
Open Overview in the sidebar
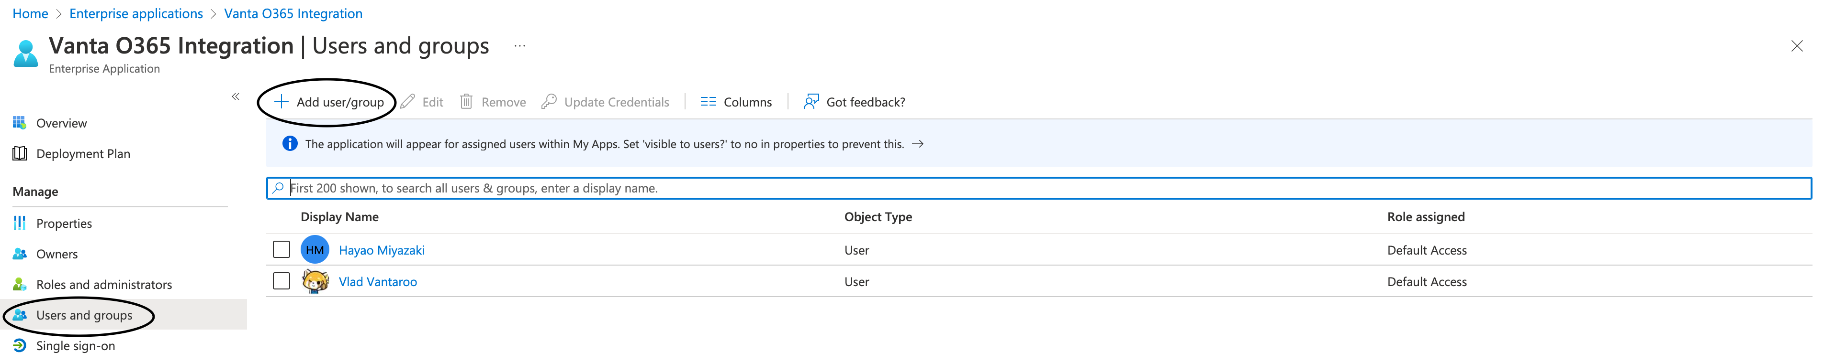[x=62, y=123]
